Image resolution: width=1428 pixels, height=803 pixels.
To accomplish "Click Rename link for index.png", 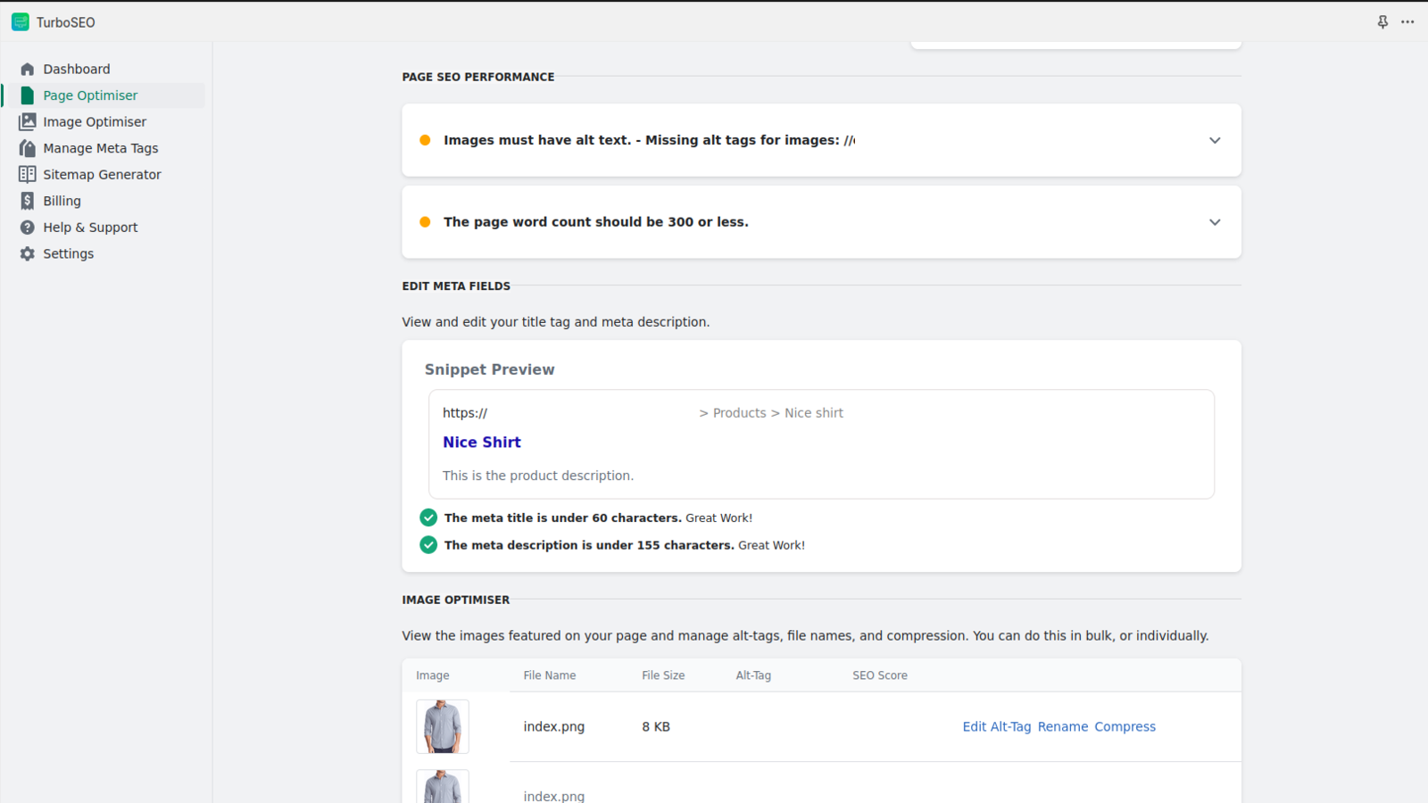I will [x=1062, y=727].
